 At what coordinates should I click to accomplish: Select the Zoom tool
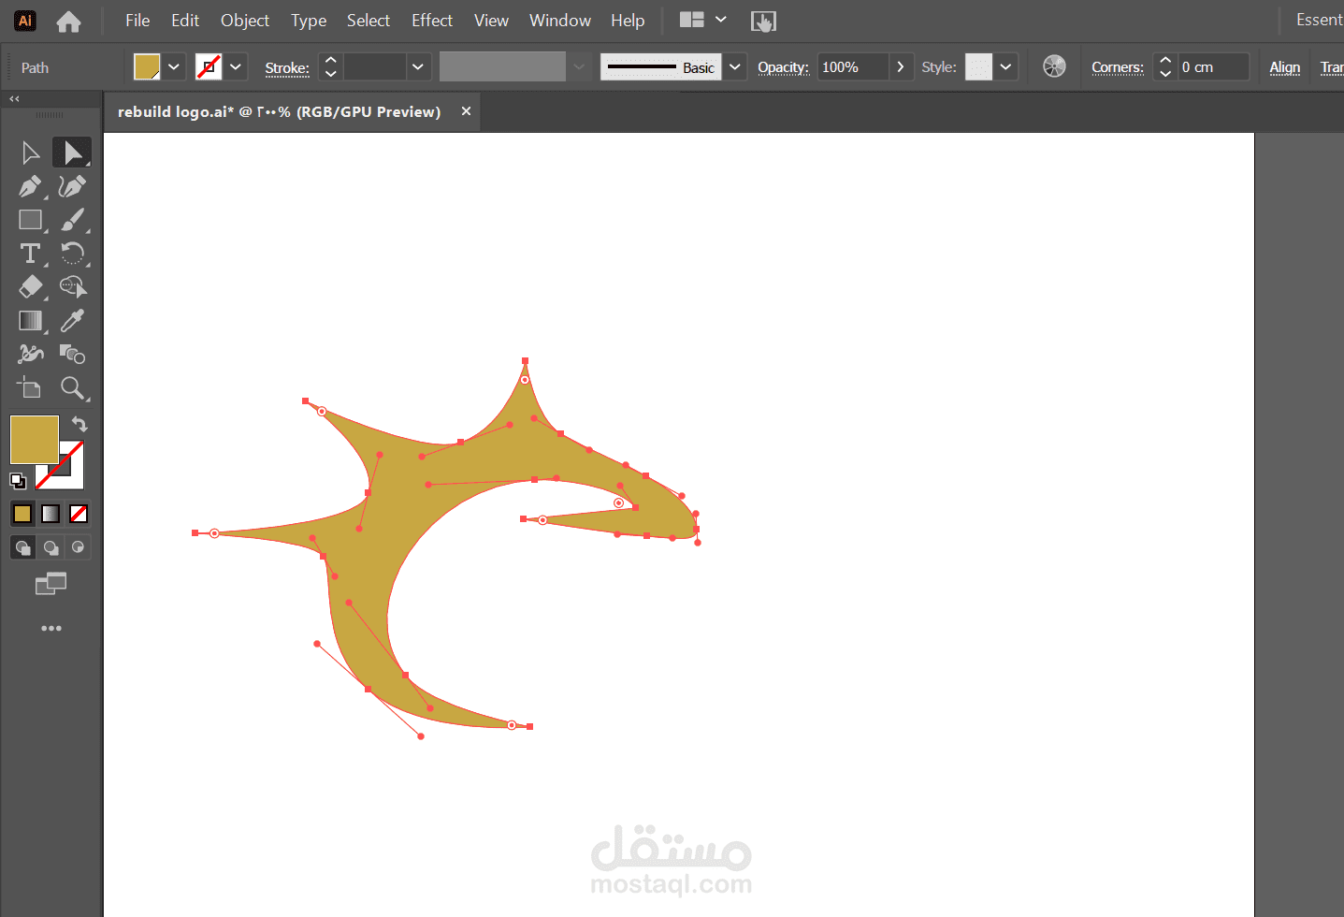pyautogui.click(x=72, y=387)
